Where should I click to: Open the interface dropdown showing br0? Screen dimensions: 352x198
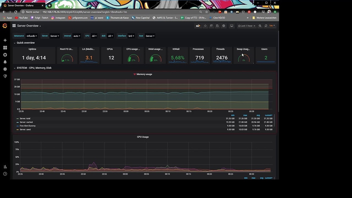point(132,36)
